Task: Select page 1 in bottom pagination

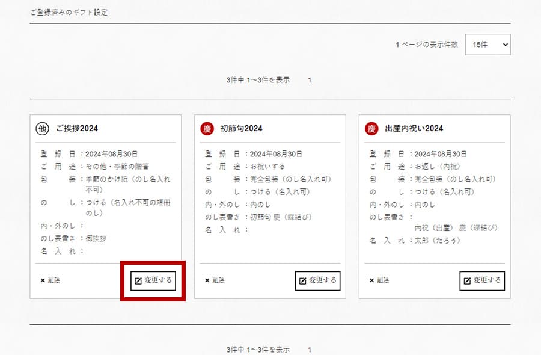Action: [x=310, y=350]
